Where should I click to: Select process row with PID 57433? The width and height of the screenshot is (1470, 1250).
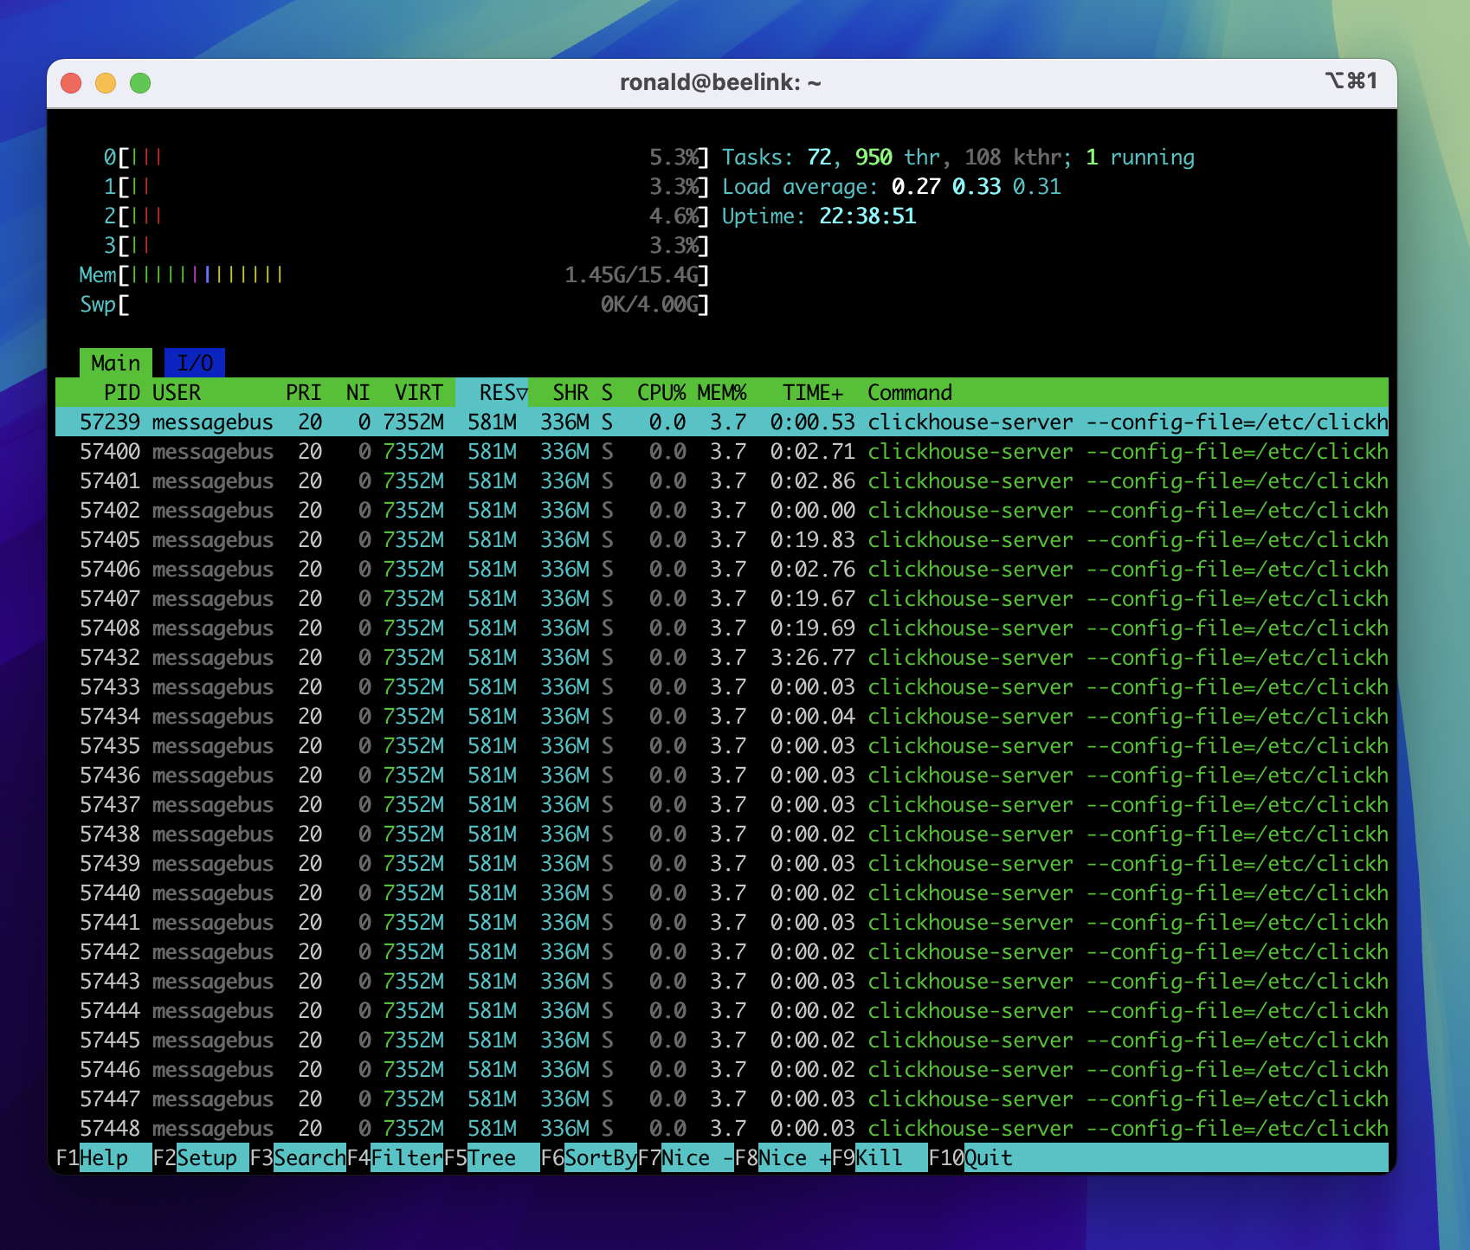click(722, 686)
